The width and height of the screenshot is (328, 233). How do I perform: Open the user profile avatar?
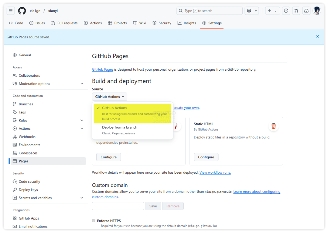[x=317, y=11]
